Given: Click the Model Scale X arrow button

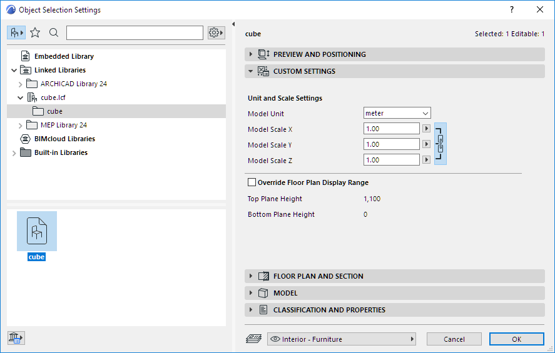Looking at the screenshot, I should point(427,129).
